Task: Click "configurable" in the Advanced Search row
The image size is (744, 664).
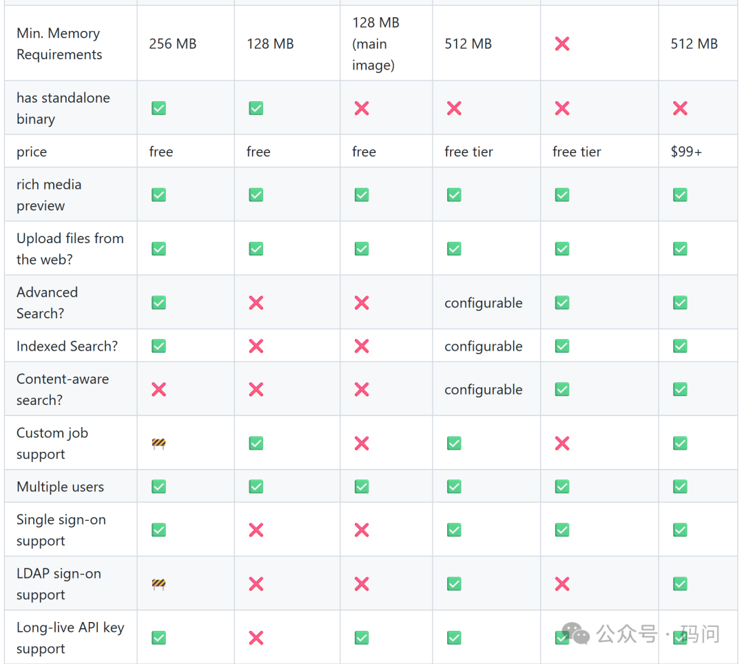Action: click(483, 303)
